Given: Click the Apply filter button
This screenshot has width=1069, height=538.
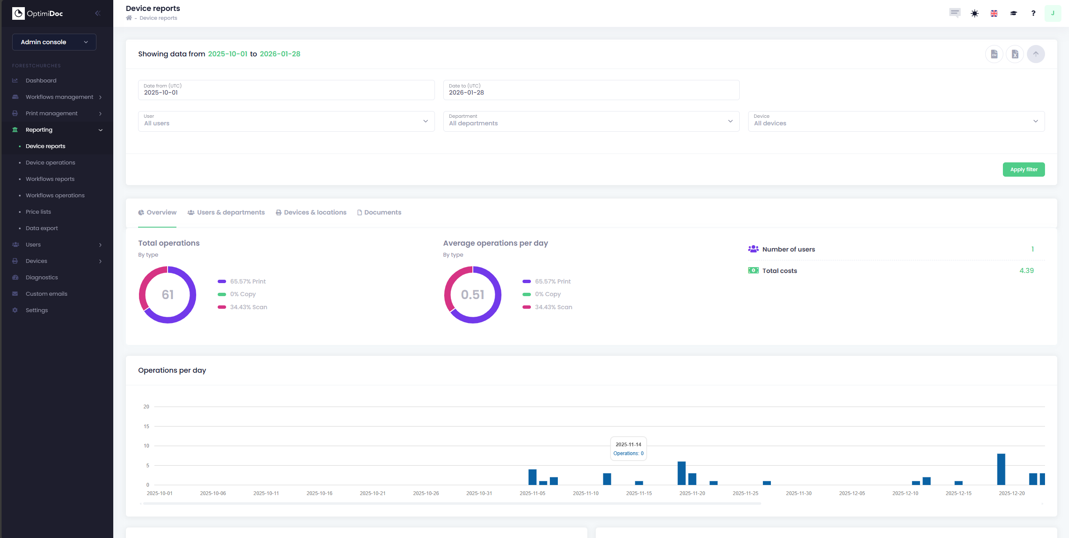Looking at the screenshot, I should tap(1024, 170).
